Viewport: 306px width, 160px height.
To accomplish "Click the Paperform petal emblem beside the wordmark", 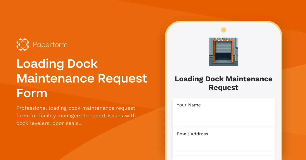I will [22, 44].
